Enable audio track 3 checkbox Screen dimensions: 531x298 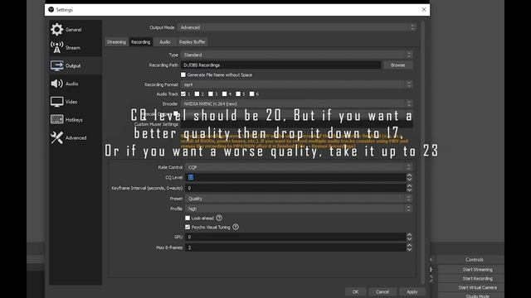point(211,94)
